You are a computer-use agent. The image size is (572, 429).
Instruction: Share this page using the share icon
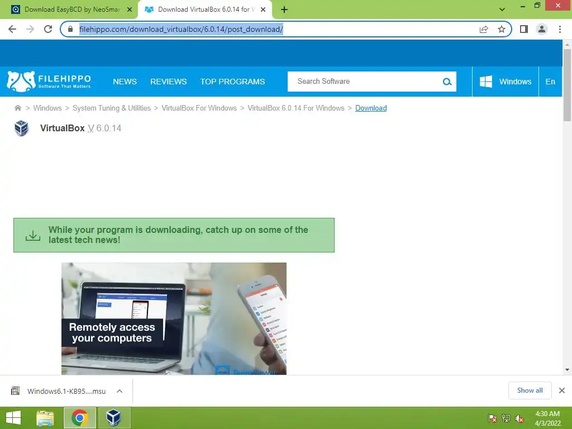click(x=484, y=29)
